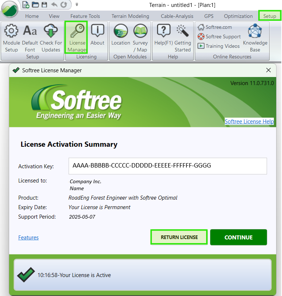The image size is (282, 296).
Task: Watch Training Videos
Action: 219,46
